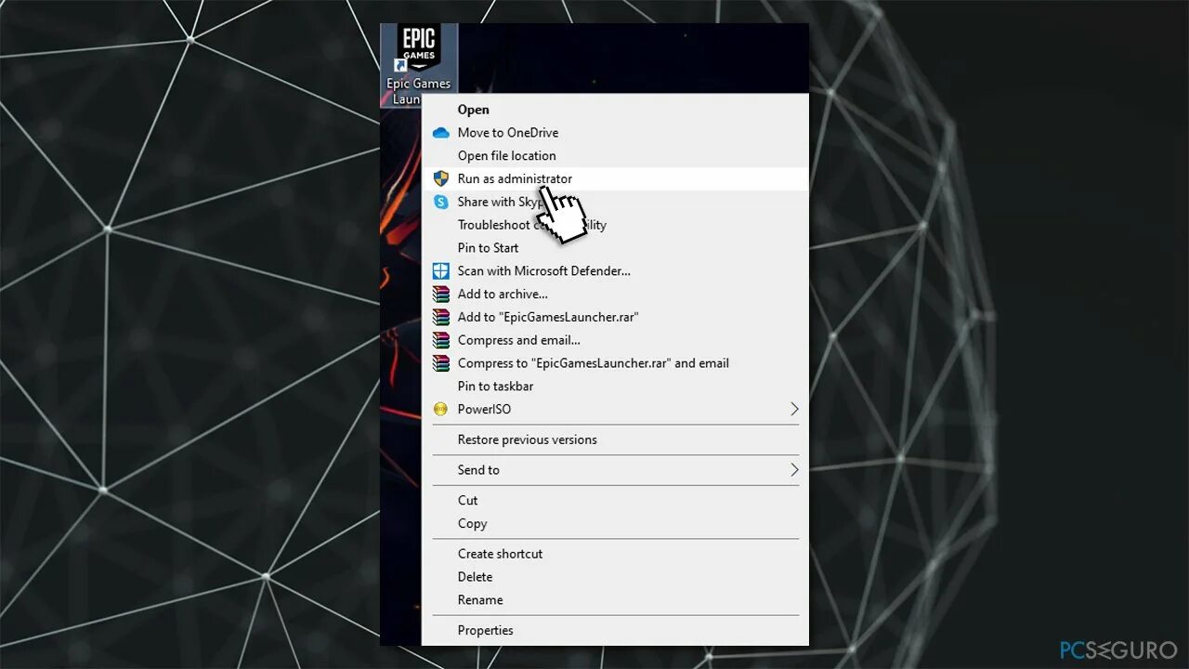This screenshot has width=1189, height=669.
Task: Choose Compress and email option
Action: (x=615, y=340)
